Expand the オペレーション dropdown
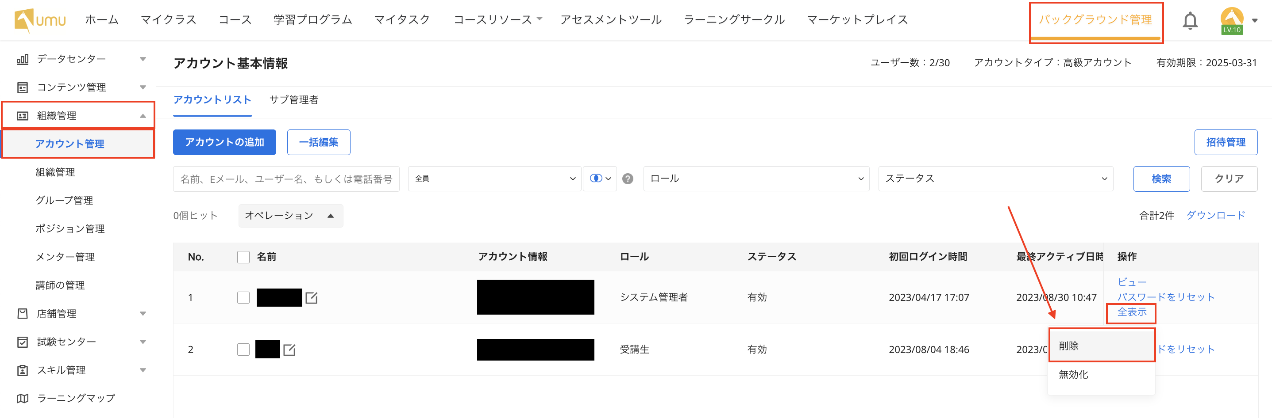1272x418 pixels. [290, 216]
